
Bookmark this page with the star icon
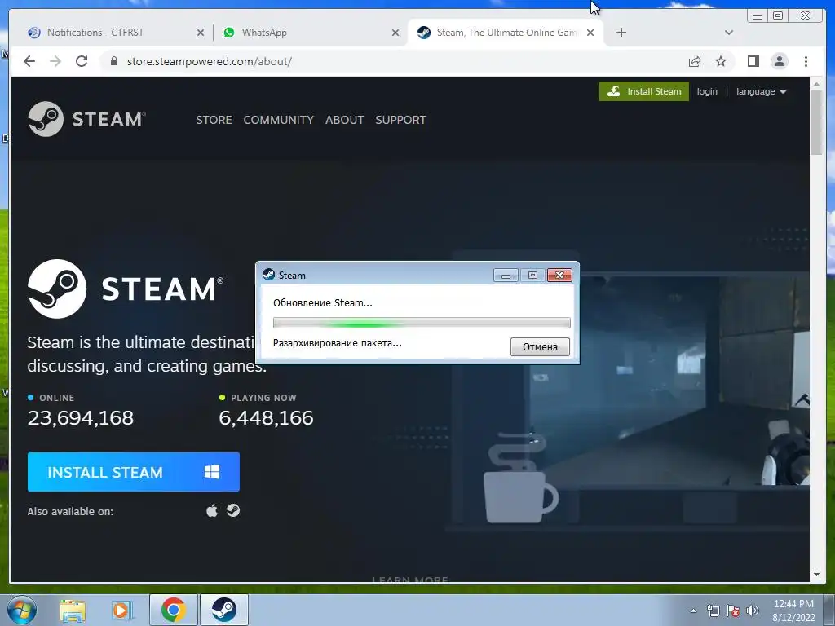721,61
